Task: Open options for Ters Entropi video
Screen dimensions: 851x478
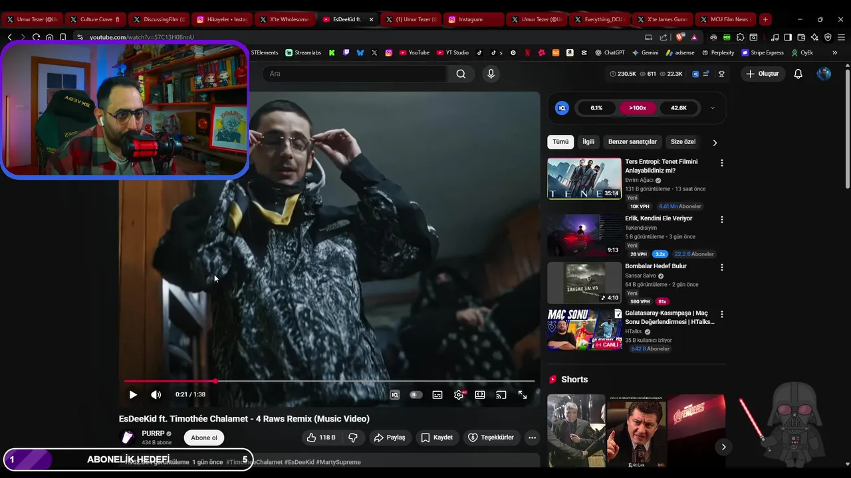Action: pos(722,163)
